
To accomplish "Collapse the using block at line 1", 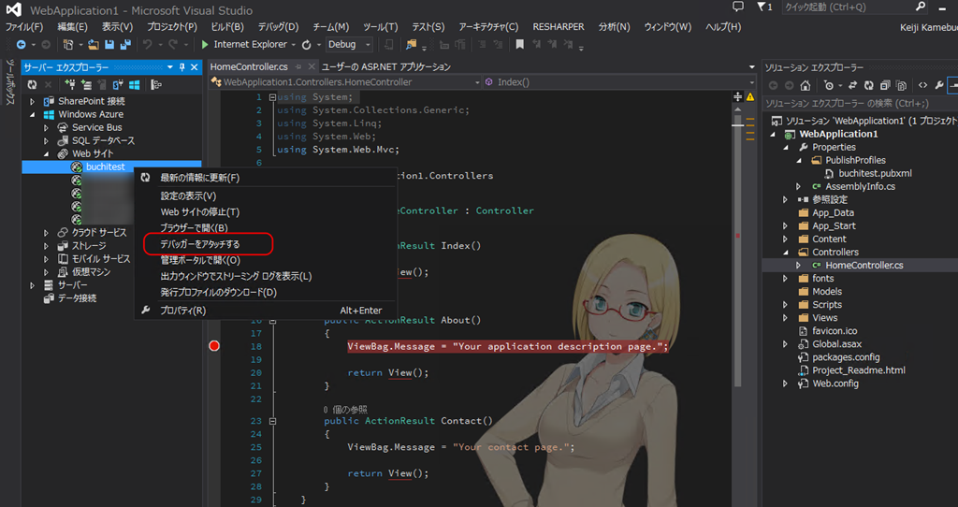I will pos(272,97).
